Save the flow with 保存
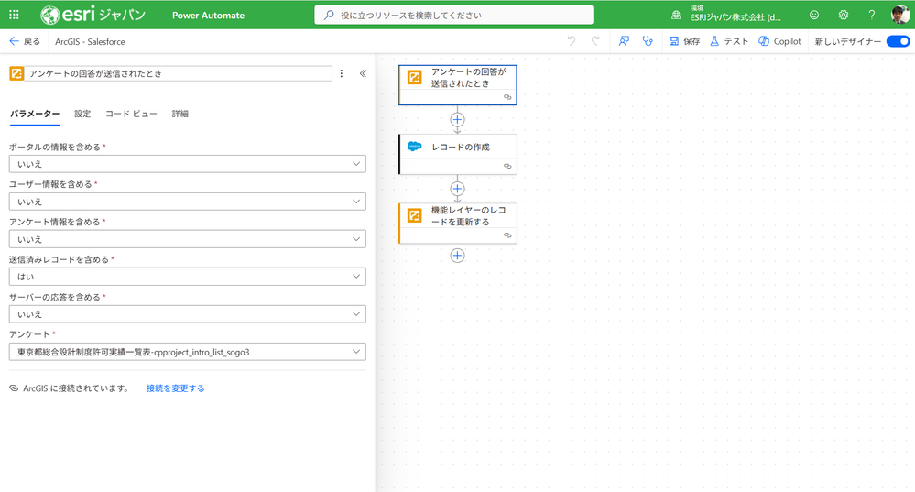 pos(684,41)
